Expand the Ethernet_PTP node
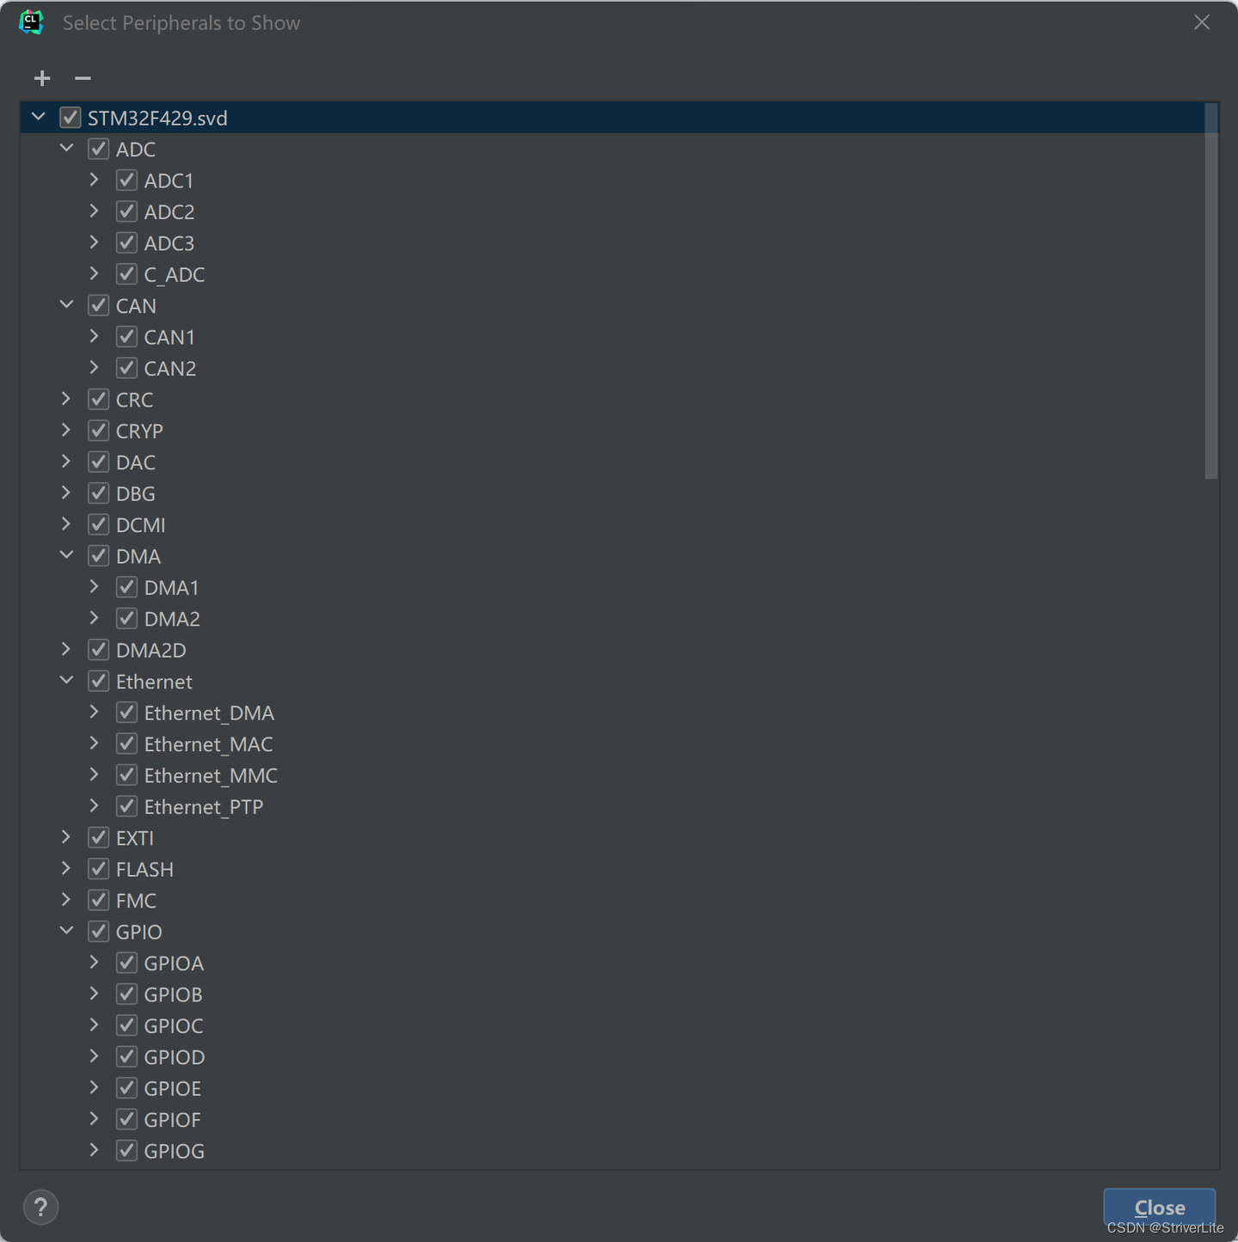This screenshot has width=1238, height=1242. pyautogui.click(x=95, y=806)
